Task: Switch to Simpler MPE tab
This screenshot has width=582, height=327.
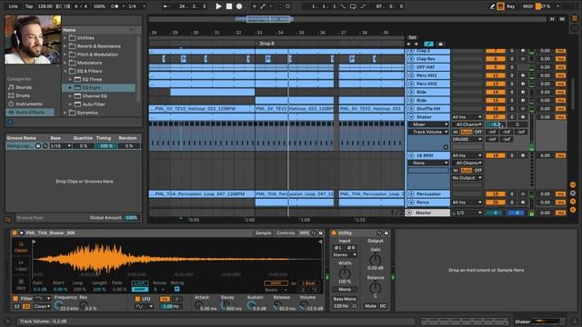Action: (x=304, y=233)
